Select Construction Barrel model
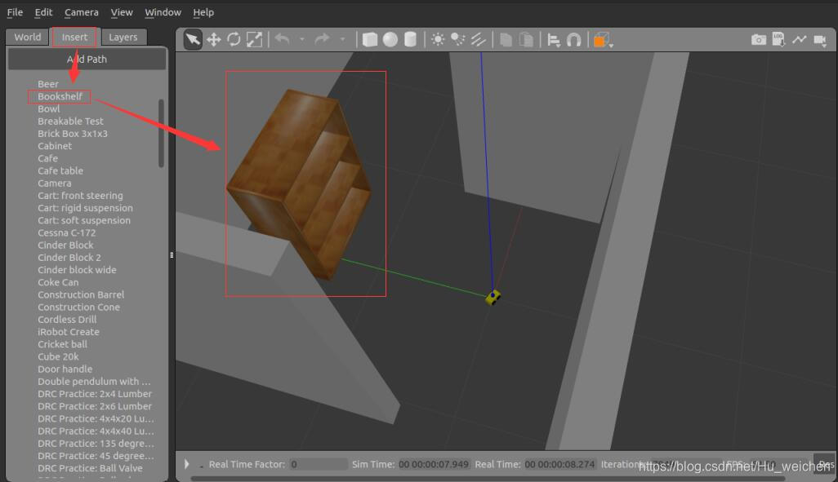838x482 pixels. tap(81, 294)
